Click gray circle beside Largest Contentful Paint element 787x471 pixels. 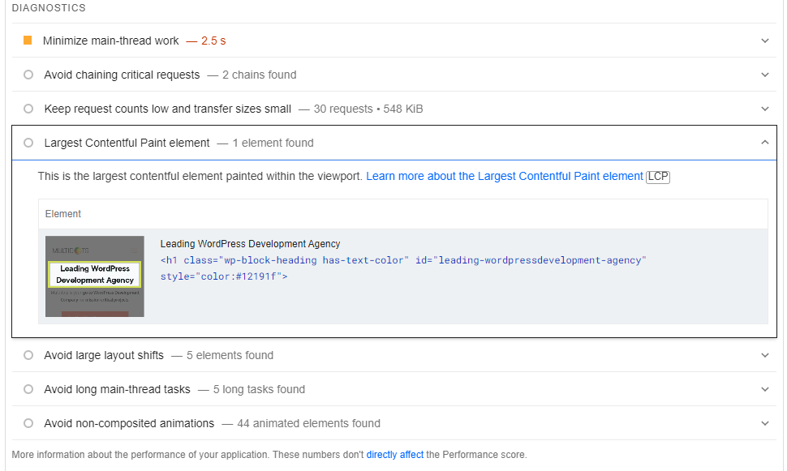pos(28,143)
